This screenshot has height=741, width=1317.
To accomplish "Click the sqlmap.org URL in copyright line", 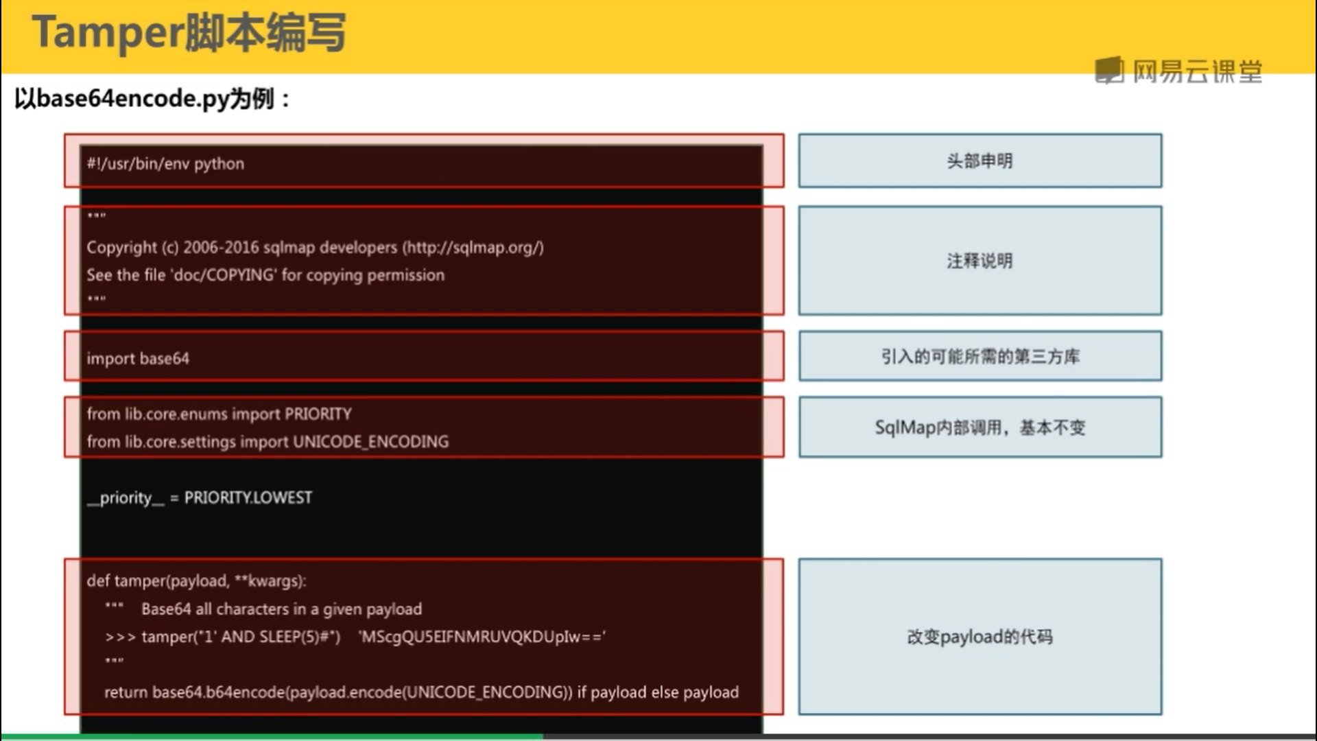I will pyautogui.click(x=474, y=248).
